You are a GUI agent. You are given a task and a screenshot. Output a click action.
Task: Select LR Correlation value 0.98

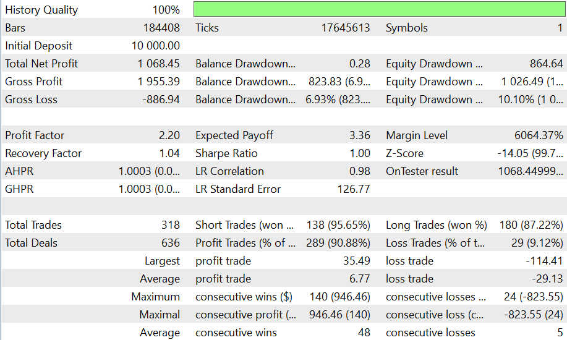point(359,171)
